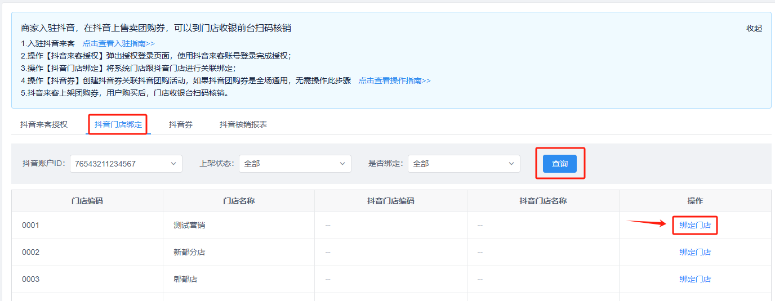
Task: Open the 是否绑定 dropdown
Action: (464, 164)
